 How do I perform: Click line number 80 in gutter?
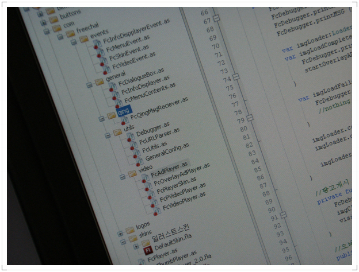243,129
